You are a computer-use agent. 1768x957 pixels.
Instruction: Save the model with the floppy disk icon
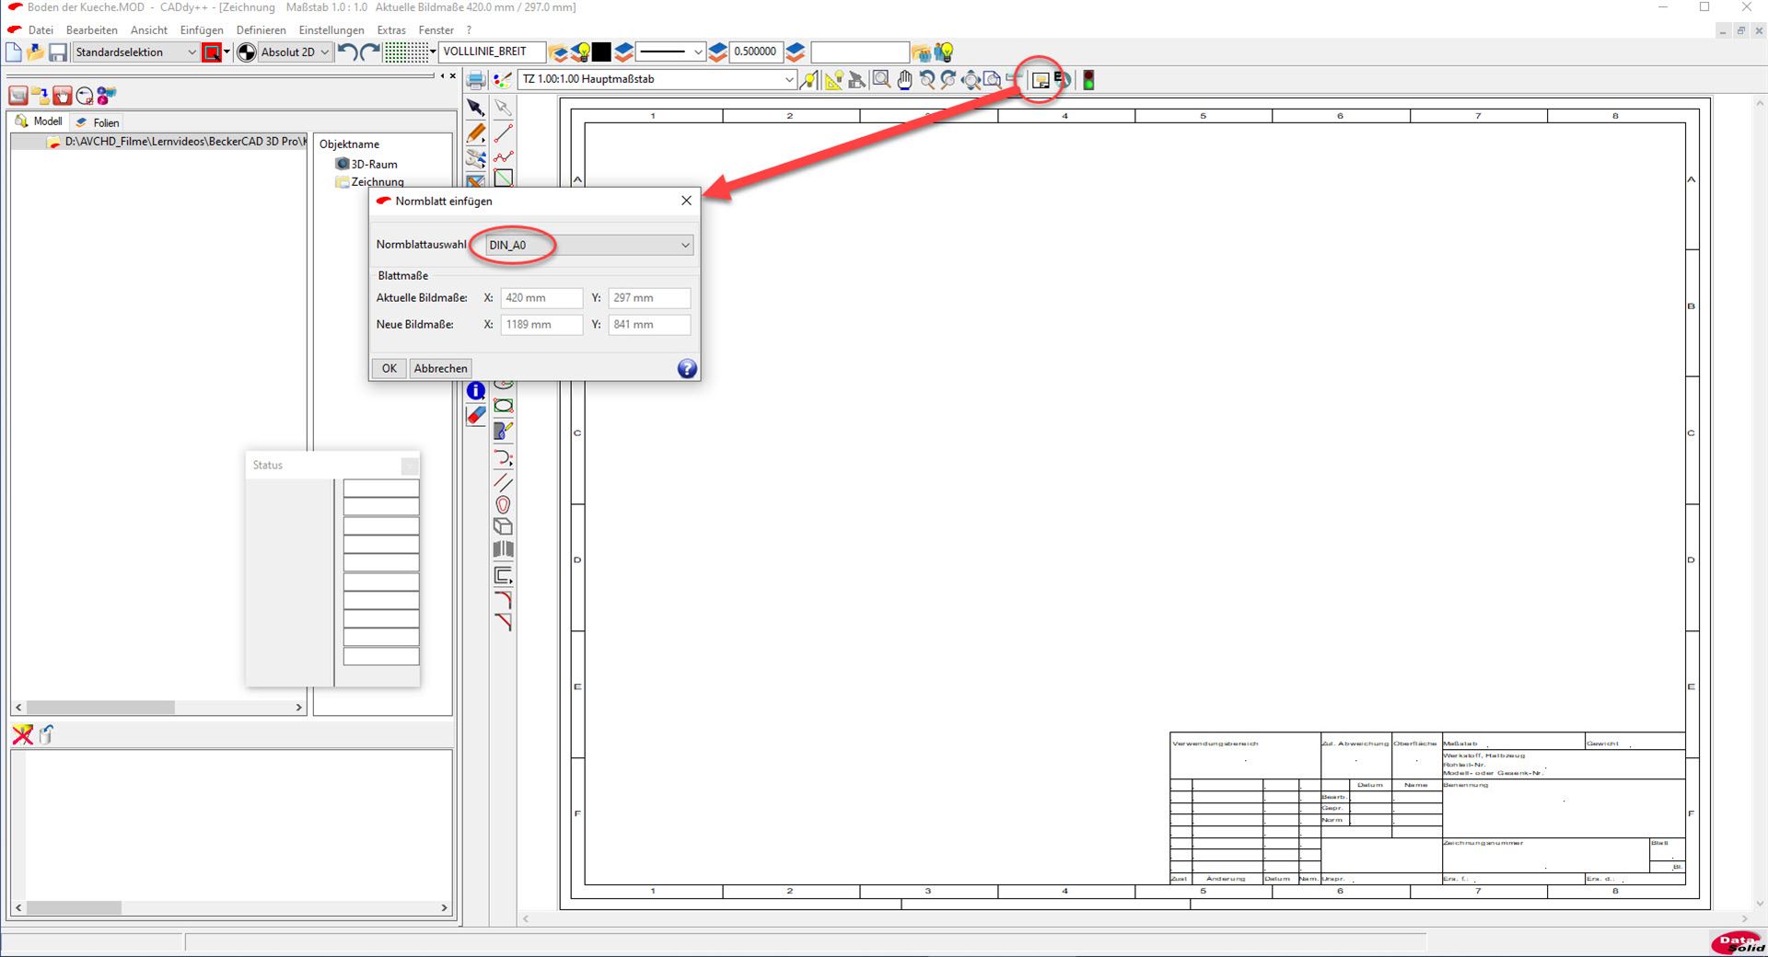point(58,52)
